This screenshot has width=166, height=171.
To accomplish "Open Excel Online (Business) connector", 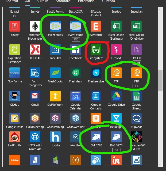I will pos(116,26).
